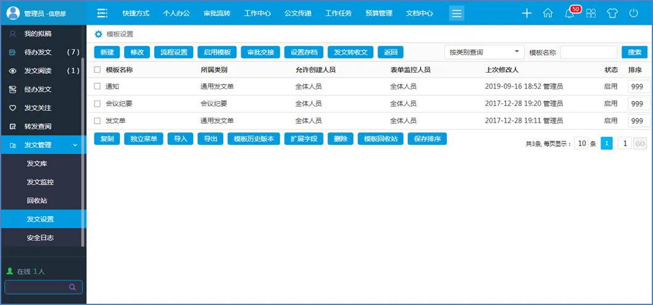Toggle the select-all checkbox in table header
Viewport: 653px width, 305px height.
(97, 70)
